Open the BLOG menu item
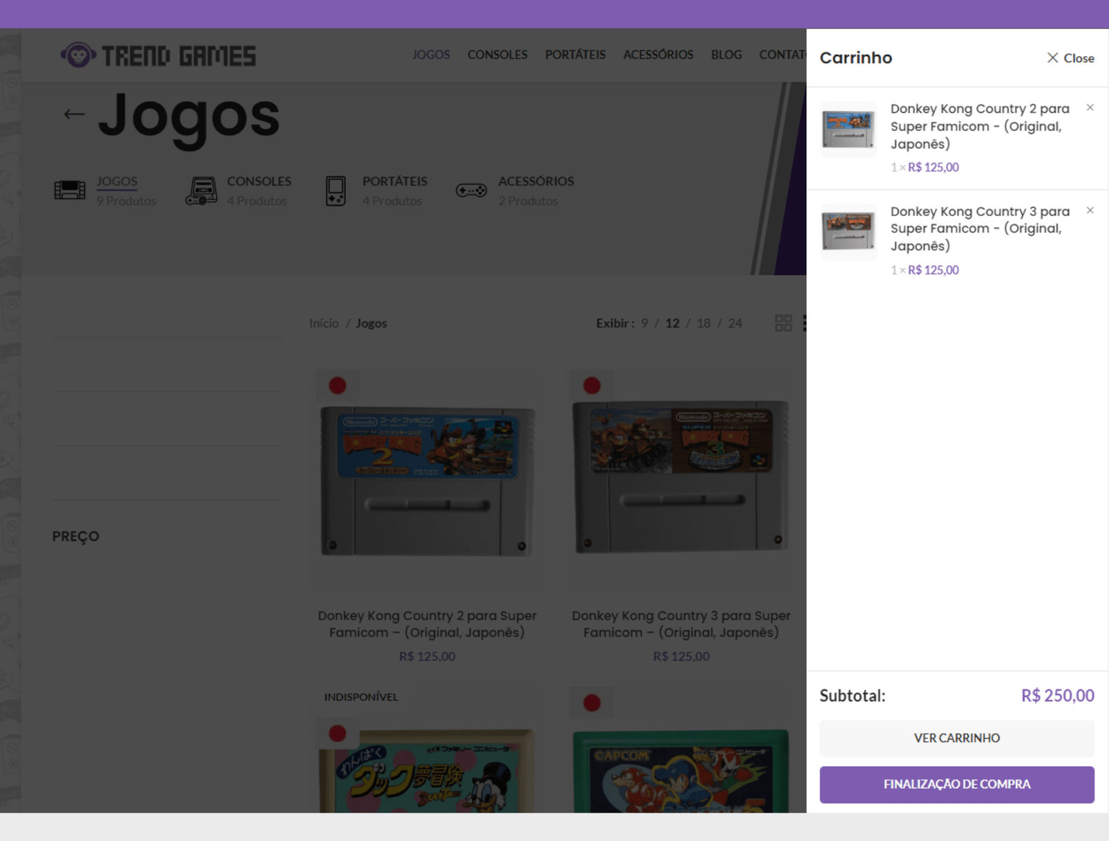Viewport: 1109px width, 841px height. point(726,55)
